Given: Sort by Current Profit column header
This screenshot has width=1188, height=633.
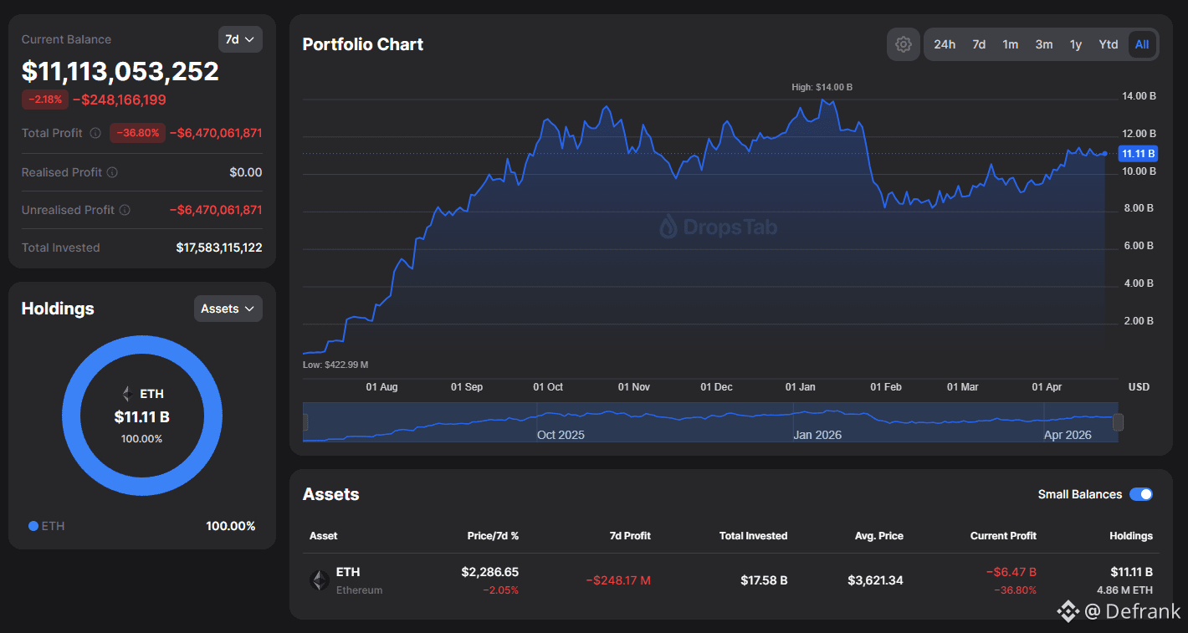Looking at the screenshot, I should coord(1003,536).
